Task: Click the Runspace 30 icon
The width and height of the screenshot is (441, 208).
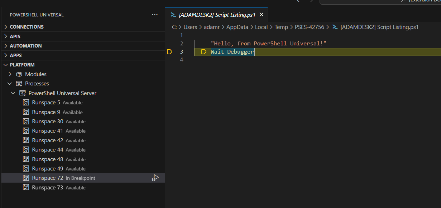Action: tap(26, 122)
